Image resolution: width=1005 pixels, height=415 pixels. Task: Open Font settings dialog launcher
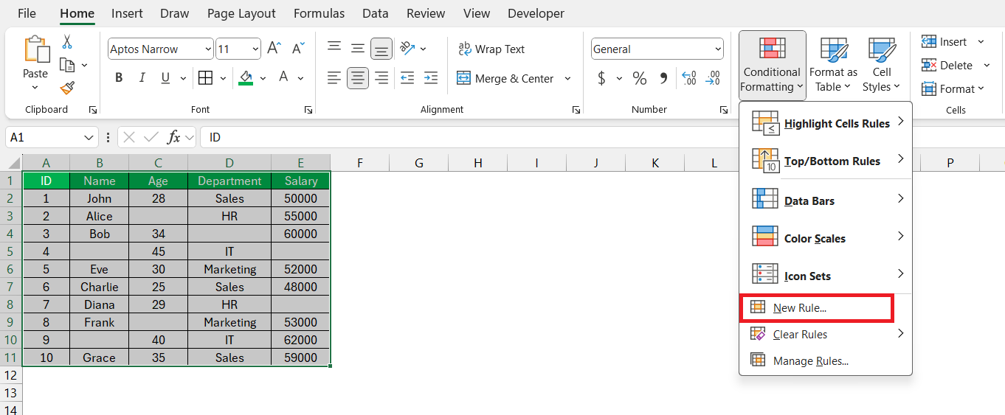pos(308,110)
